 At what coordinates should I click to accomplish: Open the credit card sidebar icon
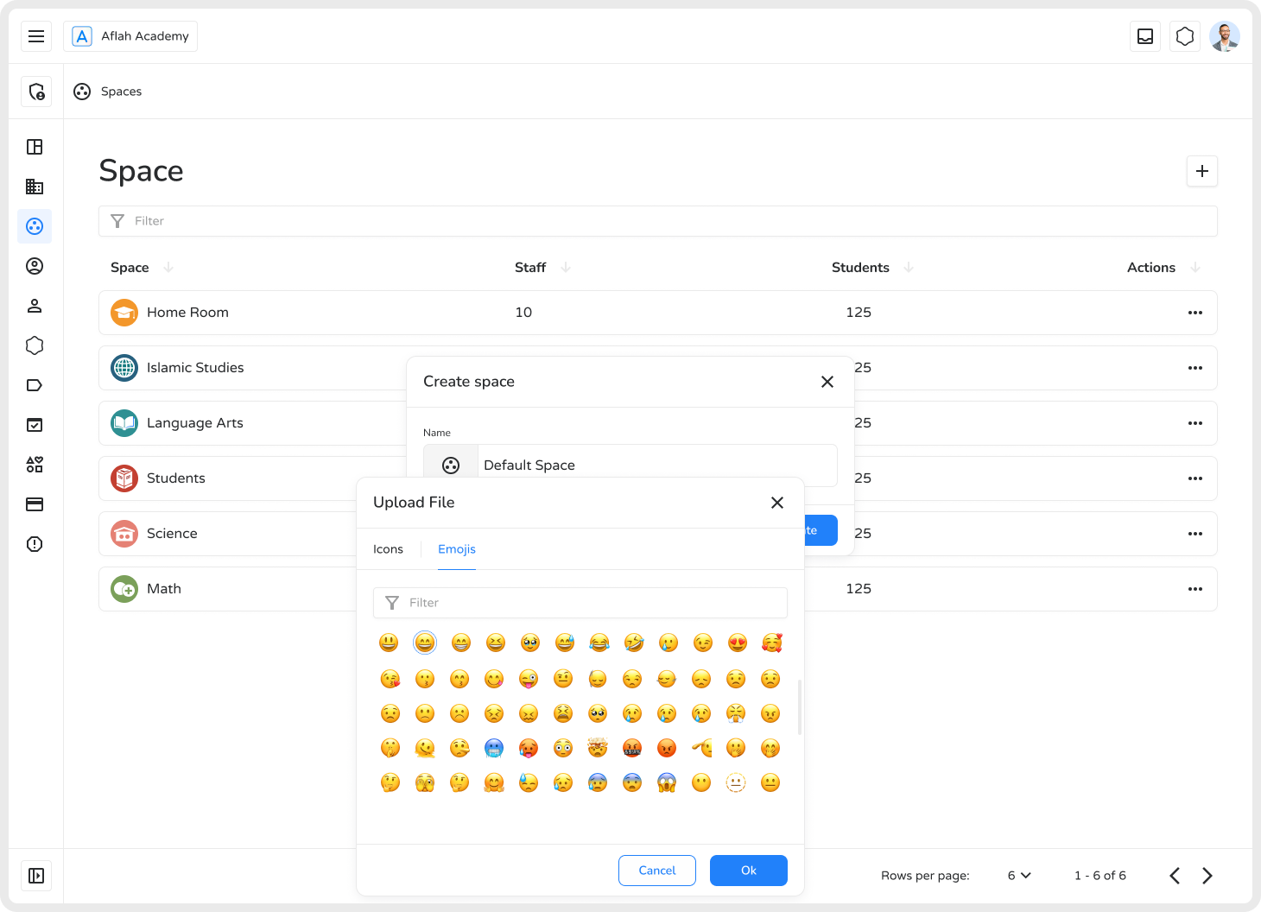click(35, 504)
